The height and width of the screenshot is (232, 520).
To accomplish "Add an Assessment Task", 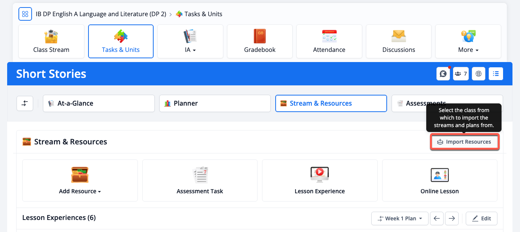I will click(x=200, y=180).
